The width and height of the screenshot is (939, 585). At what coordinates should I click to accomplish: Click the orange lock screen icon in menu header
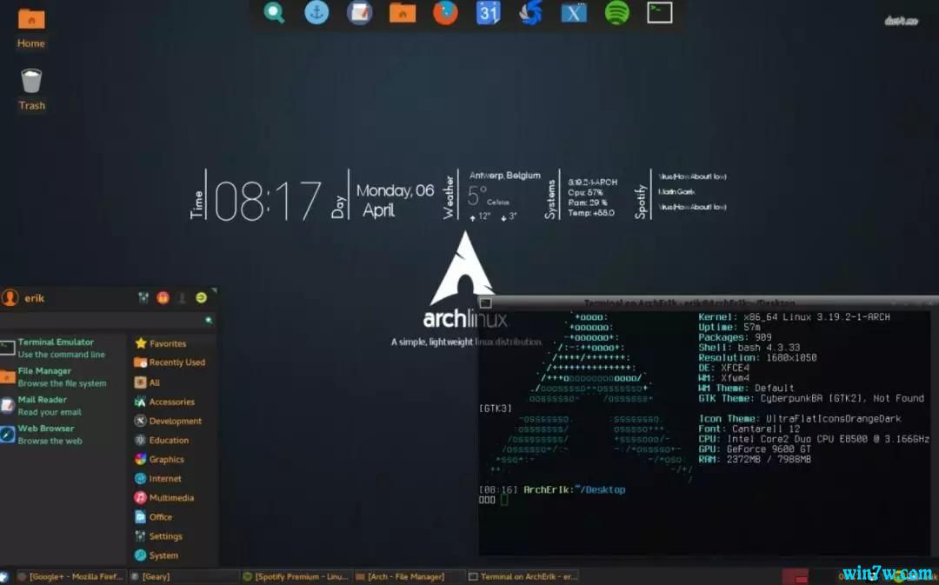(x=163, y=297)
